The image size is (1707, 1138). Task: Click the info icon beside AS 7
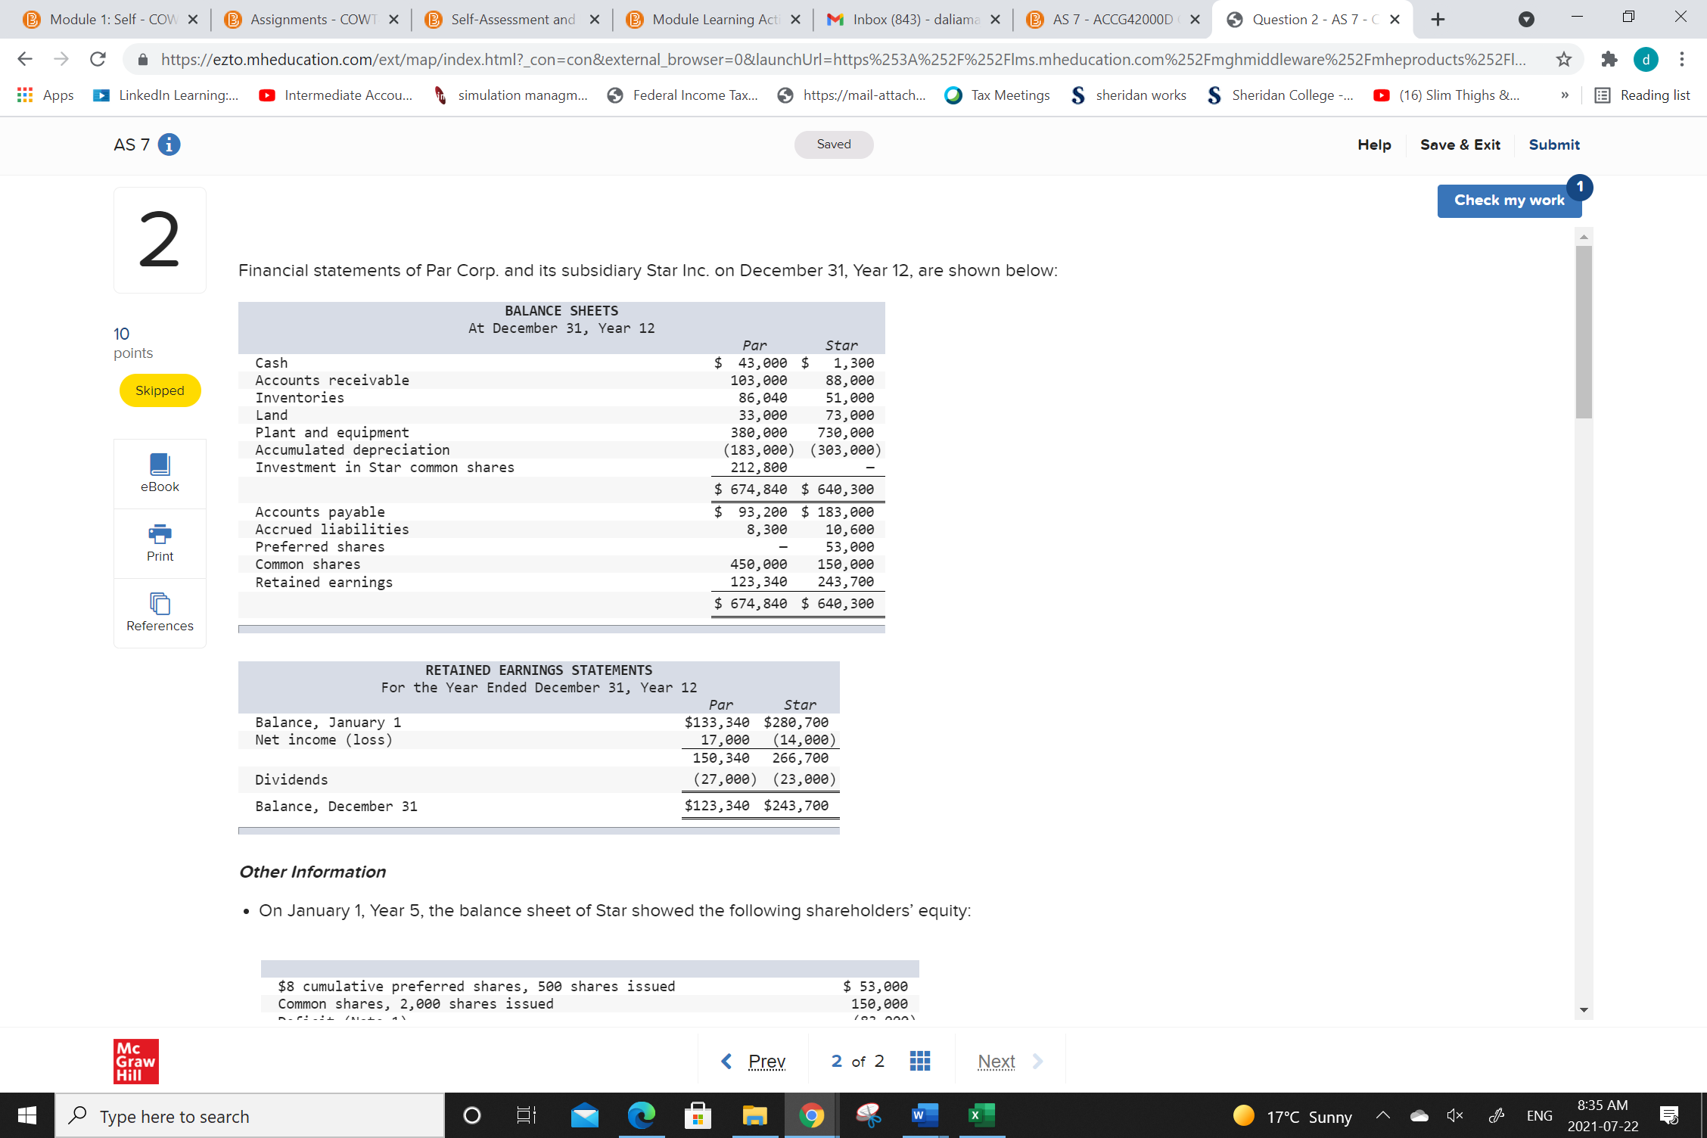point(169,145)
